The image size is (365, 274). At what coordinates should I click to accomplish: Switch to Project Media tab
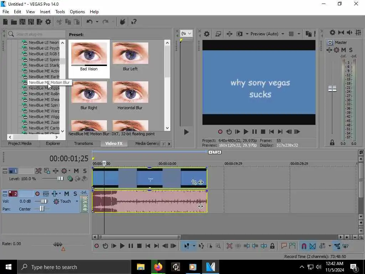click(20, 143)
